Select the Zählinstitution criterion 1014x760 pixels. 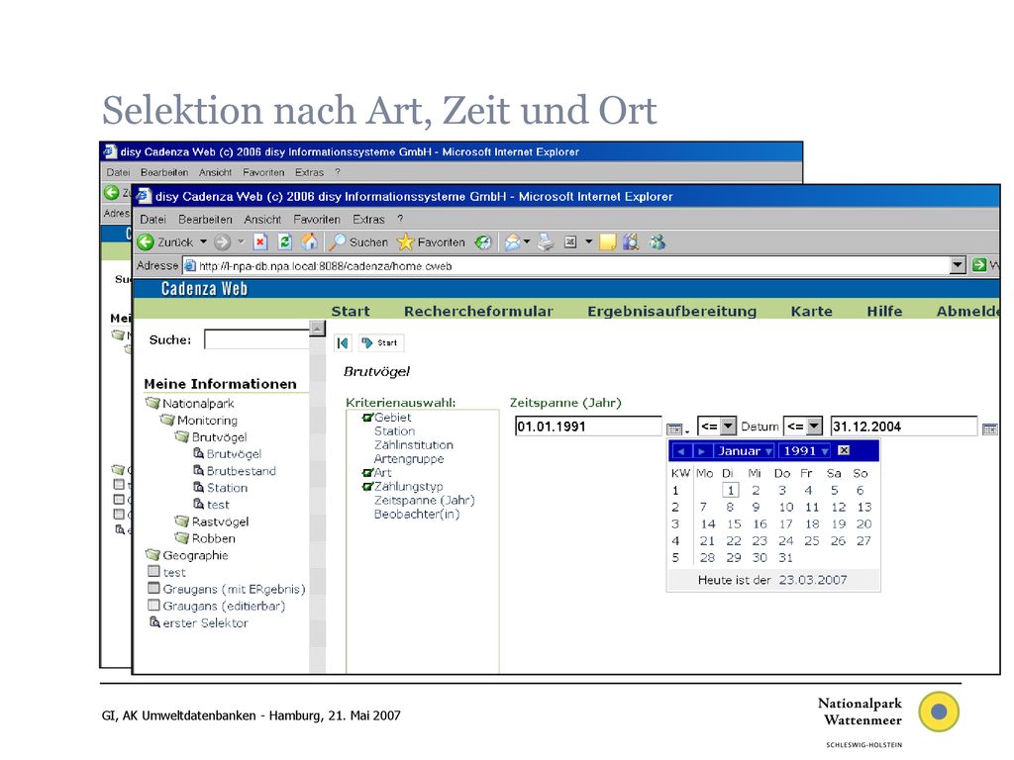414,445
